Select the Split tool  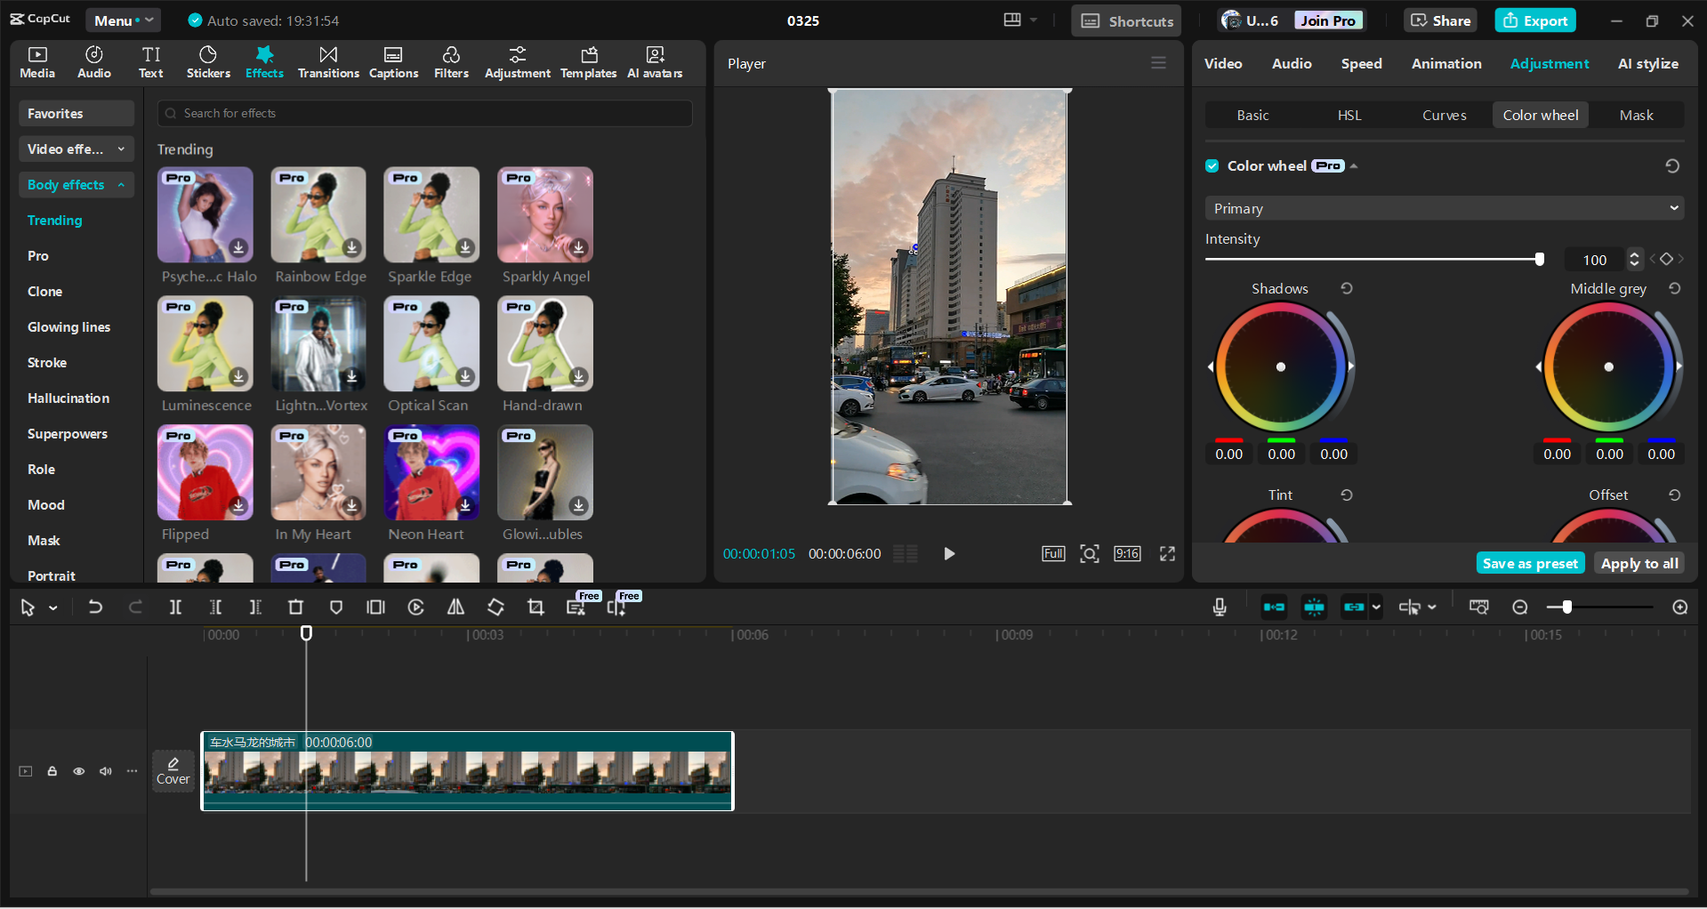click(x=175, y=607)
